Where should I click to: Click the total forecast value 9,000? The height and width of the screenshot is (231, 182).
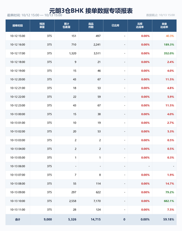[x=48, y=219]
